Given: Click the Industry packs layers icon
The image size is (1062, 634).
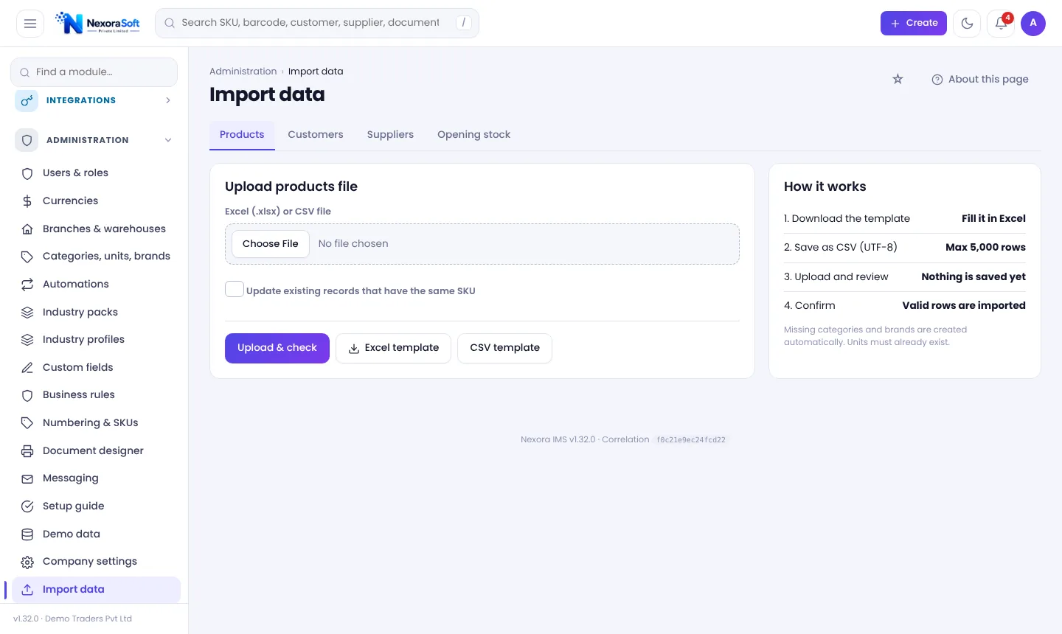Looking at the screenshot, I should pyautogui.click(x=27, y=312).
